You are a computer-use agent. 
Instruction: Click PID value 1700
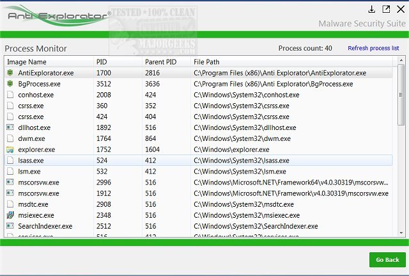(104, 73)
